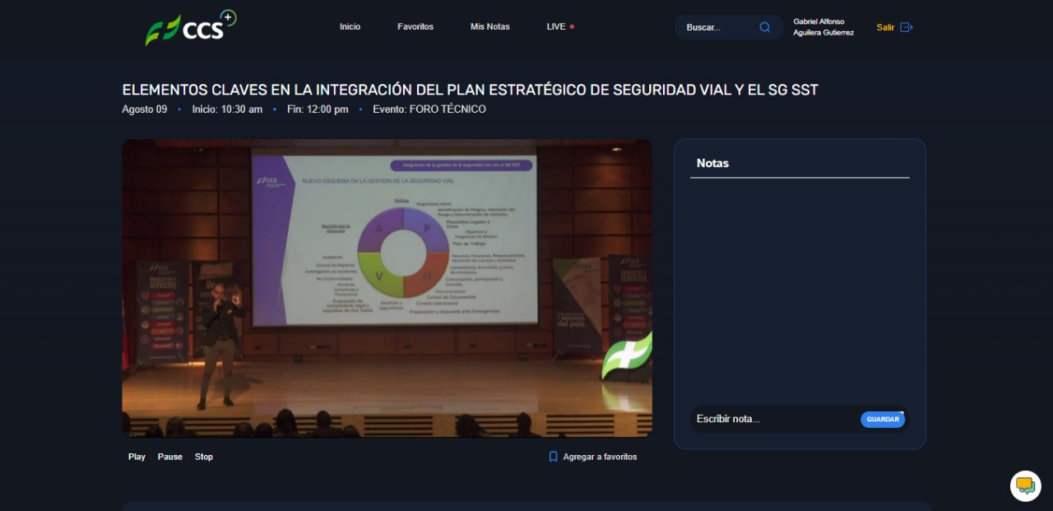This screenshot has height=511, width=1053.
Task: Click the magnifier search icon
Action: pyautogui.click(x=765, y=27)
